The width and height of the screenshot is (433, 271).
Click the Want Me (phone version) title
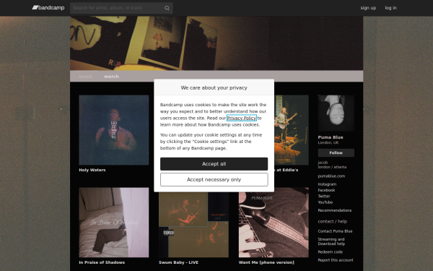pos(266,262)
